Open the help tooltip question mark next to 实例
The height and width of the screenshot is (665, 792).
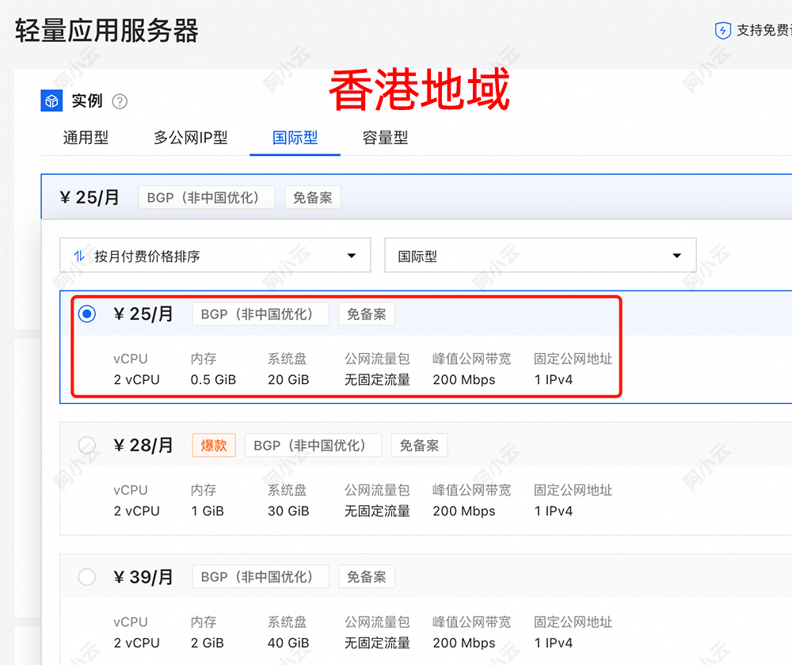click(x=119, y=101)
